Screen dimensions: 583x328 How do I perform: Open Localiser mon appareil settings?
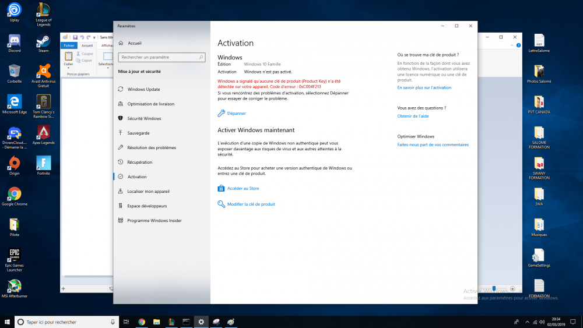pos(148,191)
